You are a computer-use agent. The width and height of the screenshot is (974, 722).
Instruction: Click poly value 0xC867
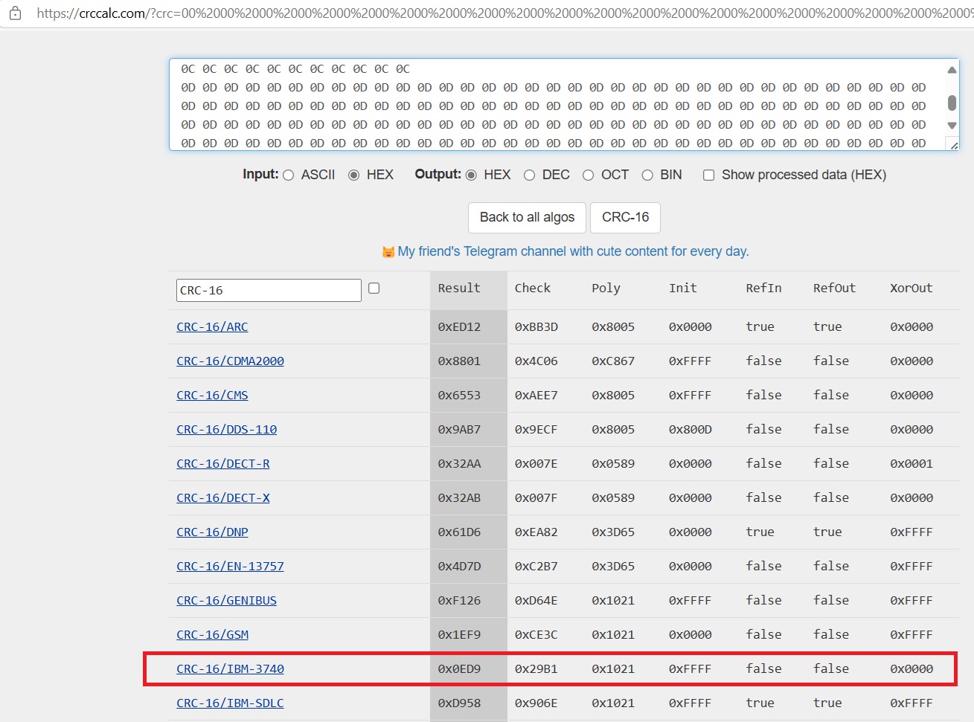tap(613, 361)
